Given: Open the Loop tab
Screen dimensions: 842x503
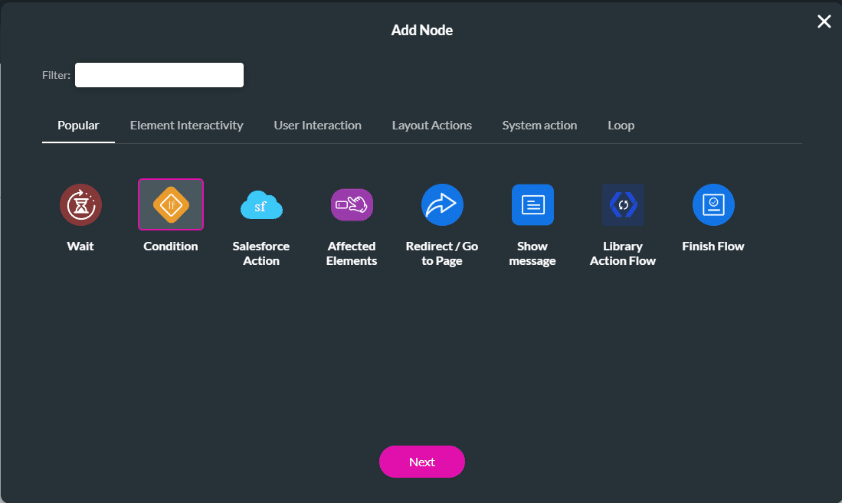Looking at the screenshot, I should (621, 126).
